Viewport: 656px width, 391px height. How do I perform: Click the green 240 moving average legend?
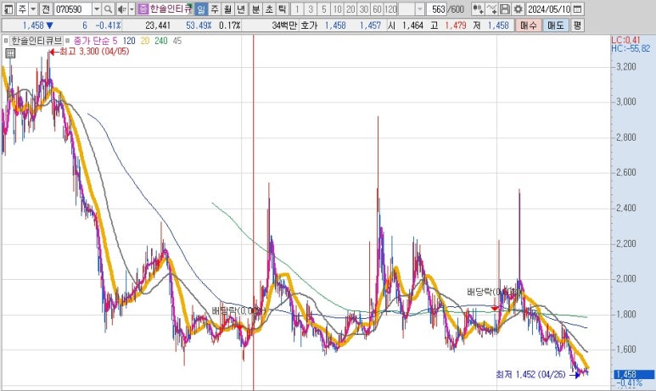(x=160, y=41)
